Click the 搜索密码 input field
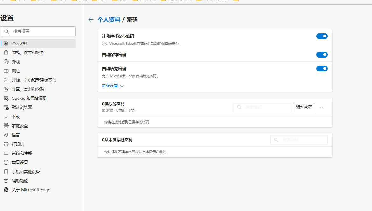Viewport: 372px width, 211px height. click(262, 107)
